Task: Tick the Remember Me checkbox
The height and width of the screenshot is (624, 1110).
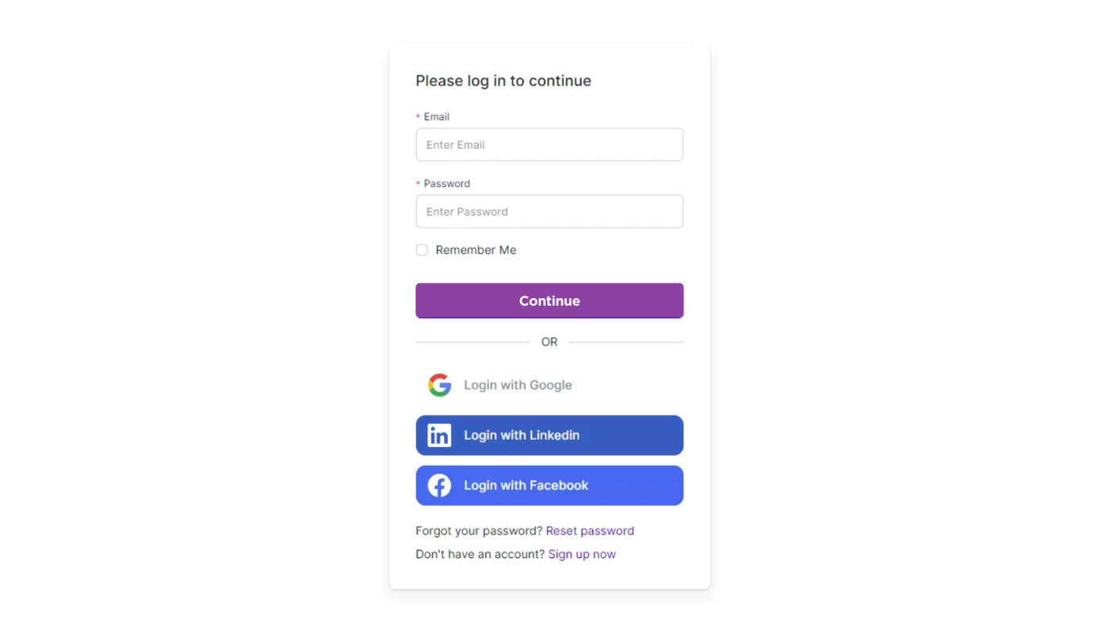Action: pos(422,250)
